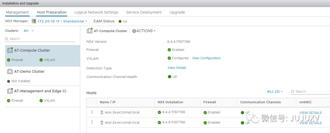The height and width of the screenshot is (133, 330).
Task: Click the host icon beside esxi-2a.eccomat.local
Action: click(102, 122)
